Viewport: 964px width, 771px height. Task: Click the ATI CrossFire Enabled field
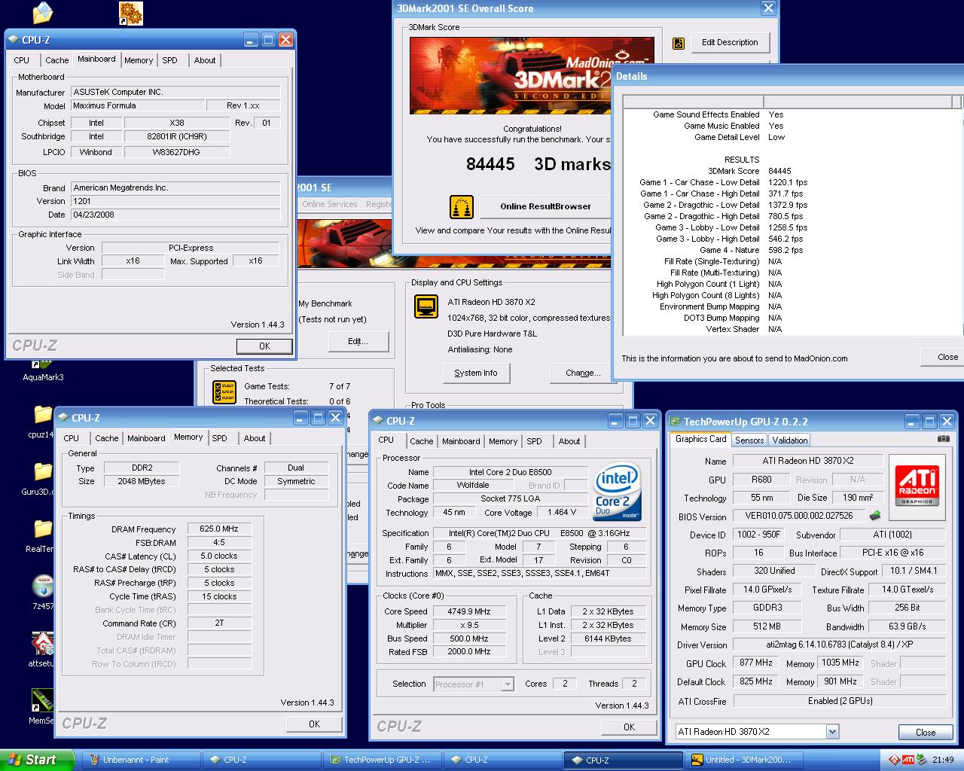pos(840,700)
